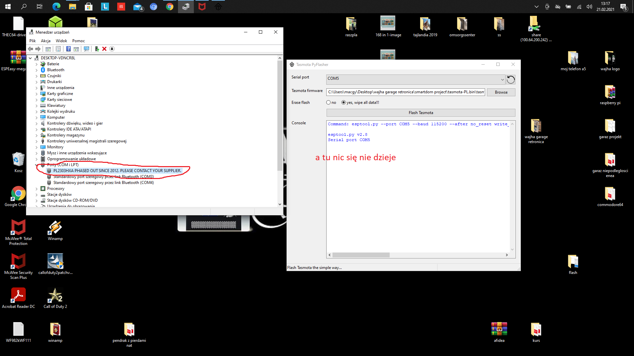Click the Help question mark icon
Screen dimensions: 634x356
pyautogui.click(x=68, y=49)
